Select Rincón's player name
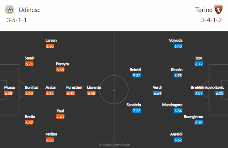Viewport: 228px width, 148px height. pos(176,70)
